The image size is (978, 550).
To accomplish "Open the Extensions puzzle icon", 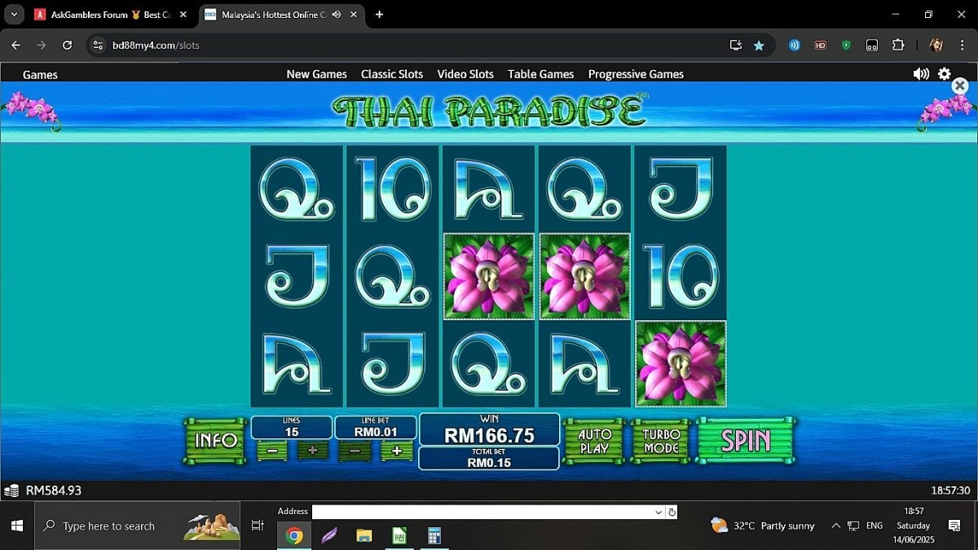I will click(x=898, y=46).
